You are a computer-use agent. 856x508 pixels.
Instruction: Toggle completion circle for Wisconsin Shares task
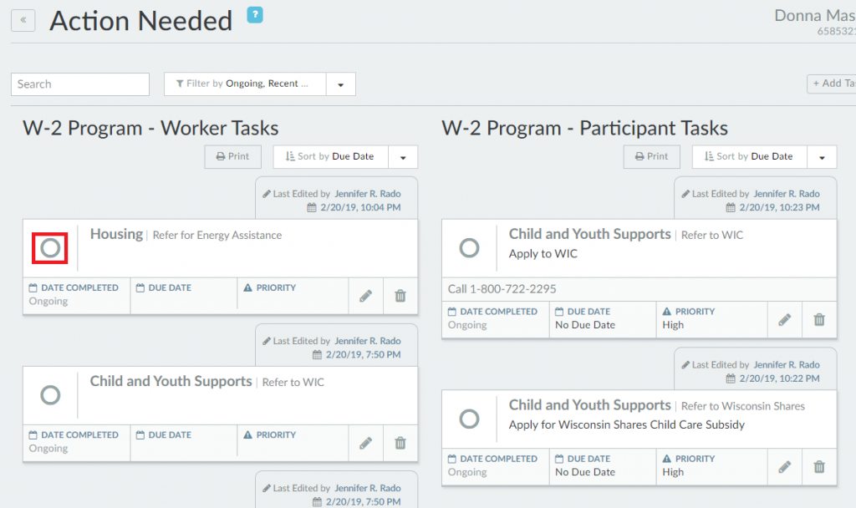point(470,419)
